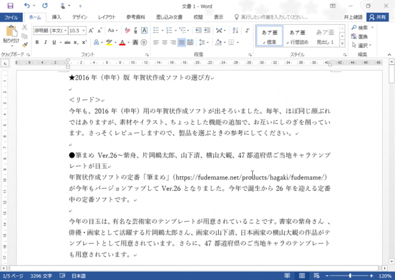Cut selection with the scissors icon
395x280 pixels.
click(x=25, y=27)
